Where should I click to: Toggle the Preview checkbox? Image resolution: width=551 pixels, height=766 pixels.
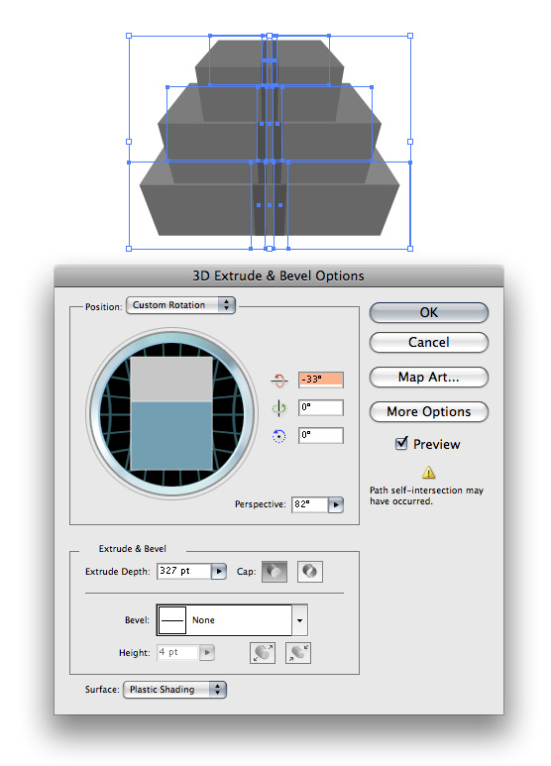tap(401, 443)
